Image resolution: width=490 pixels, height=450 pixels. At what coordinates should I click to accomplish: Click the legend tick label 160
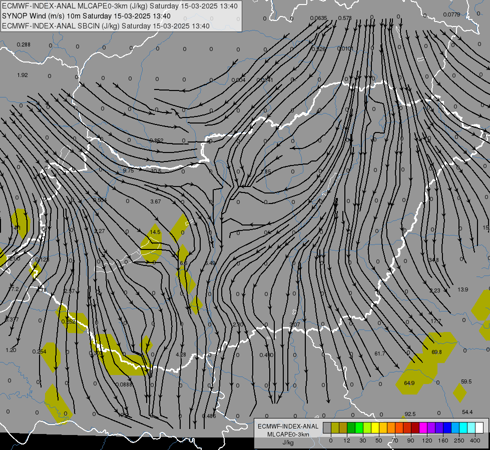(443, 440)
